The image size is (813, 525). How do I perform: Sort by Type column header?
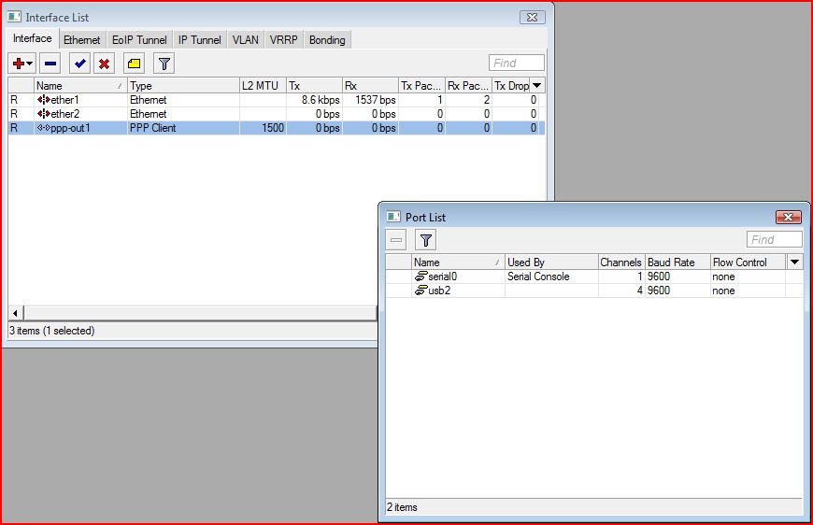(183, 86)
